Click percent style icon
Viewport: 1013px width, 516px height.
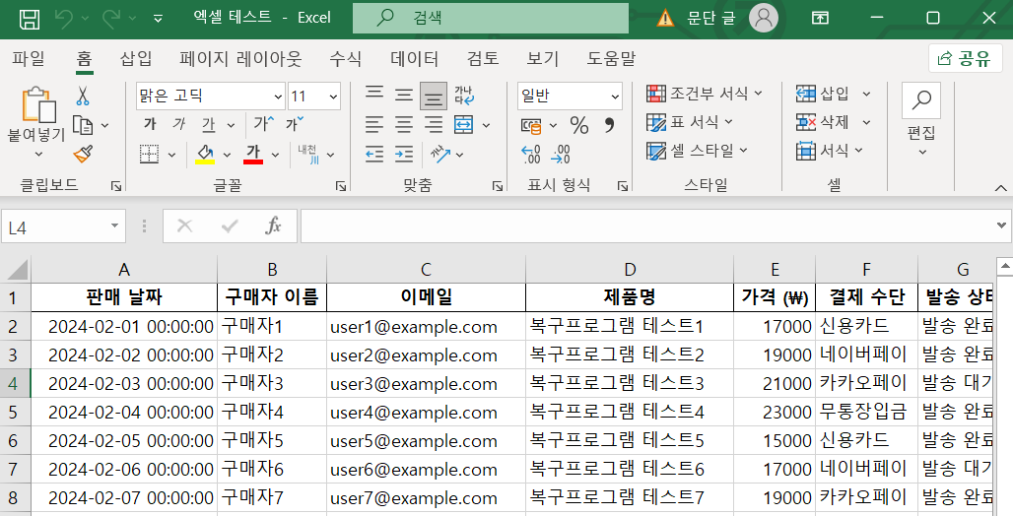point(579,125)
